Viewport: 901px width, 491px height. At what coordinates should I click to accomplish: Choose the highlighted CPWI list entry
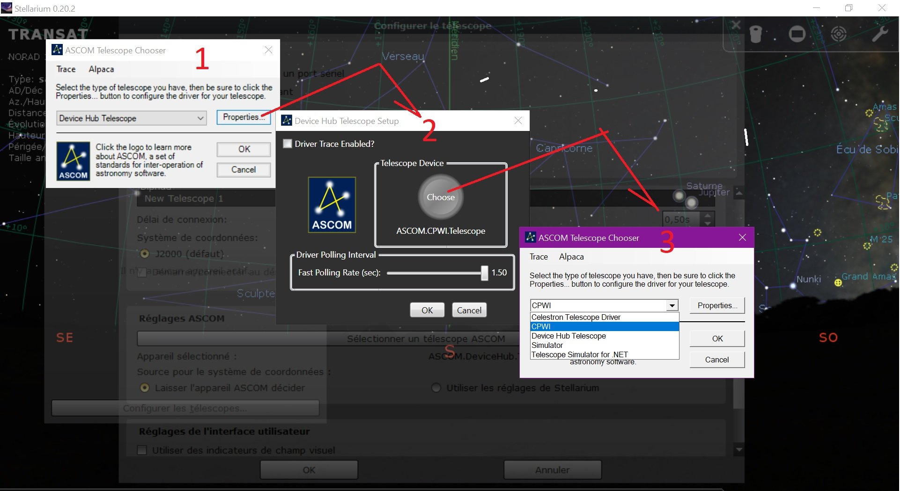(x=605, y=326)
